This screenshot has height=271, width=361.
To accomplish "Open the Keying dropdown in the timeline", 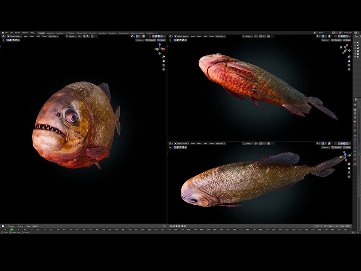I will click(x=21, y=226).
